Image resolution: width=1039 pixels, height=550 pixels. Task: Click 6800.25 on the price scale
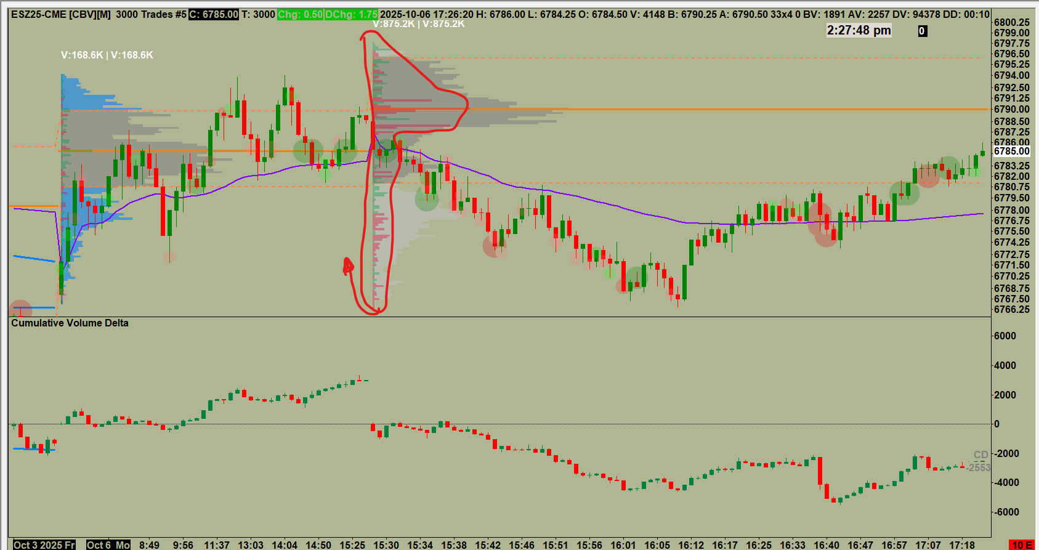[x=1011, y=22]
